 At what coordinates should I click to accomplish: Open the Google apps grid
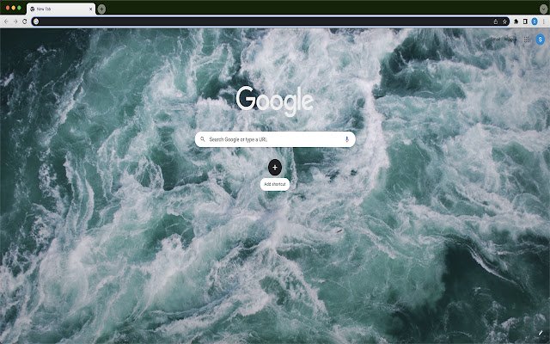[x=527, y=40]
